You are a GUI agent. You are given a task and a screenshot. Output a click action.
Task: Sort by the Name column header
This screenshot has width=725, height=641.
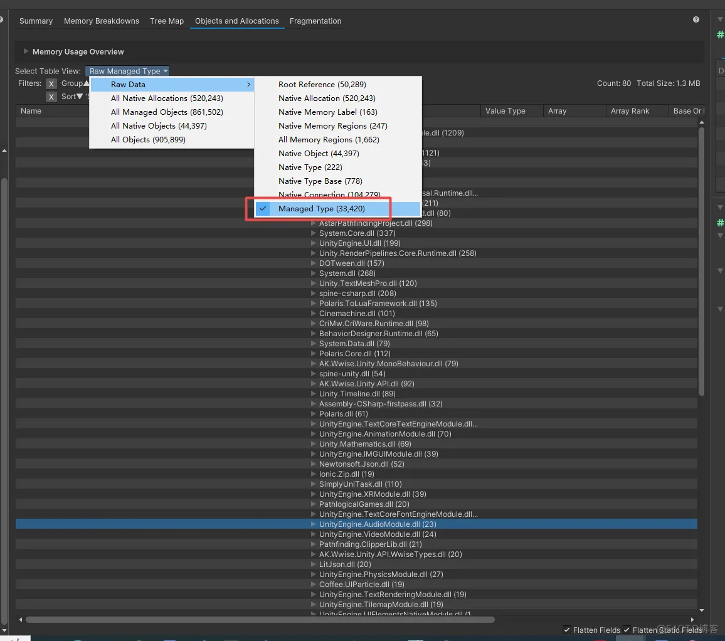[31, 111]
